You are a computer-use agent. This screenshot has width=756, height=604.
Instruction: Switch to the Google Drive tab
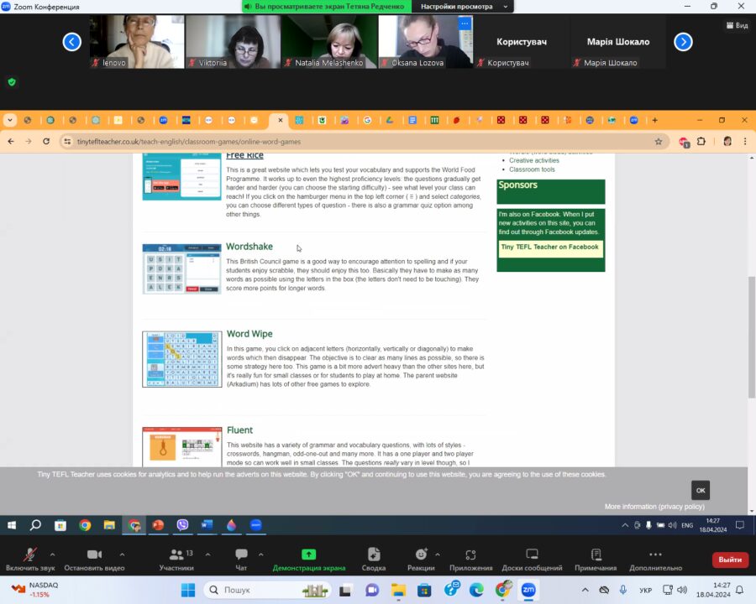tap(390, 120)
